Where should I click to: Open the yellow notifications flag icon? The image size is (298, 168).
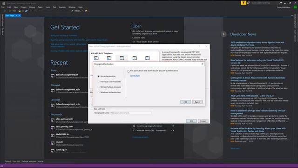tap(244, 3)
